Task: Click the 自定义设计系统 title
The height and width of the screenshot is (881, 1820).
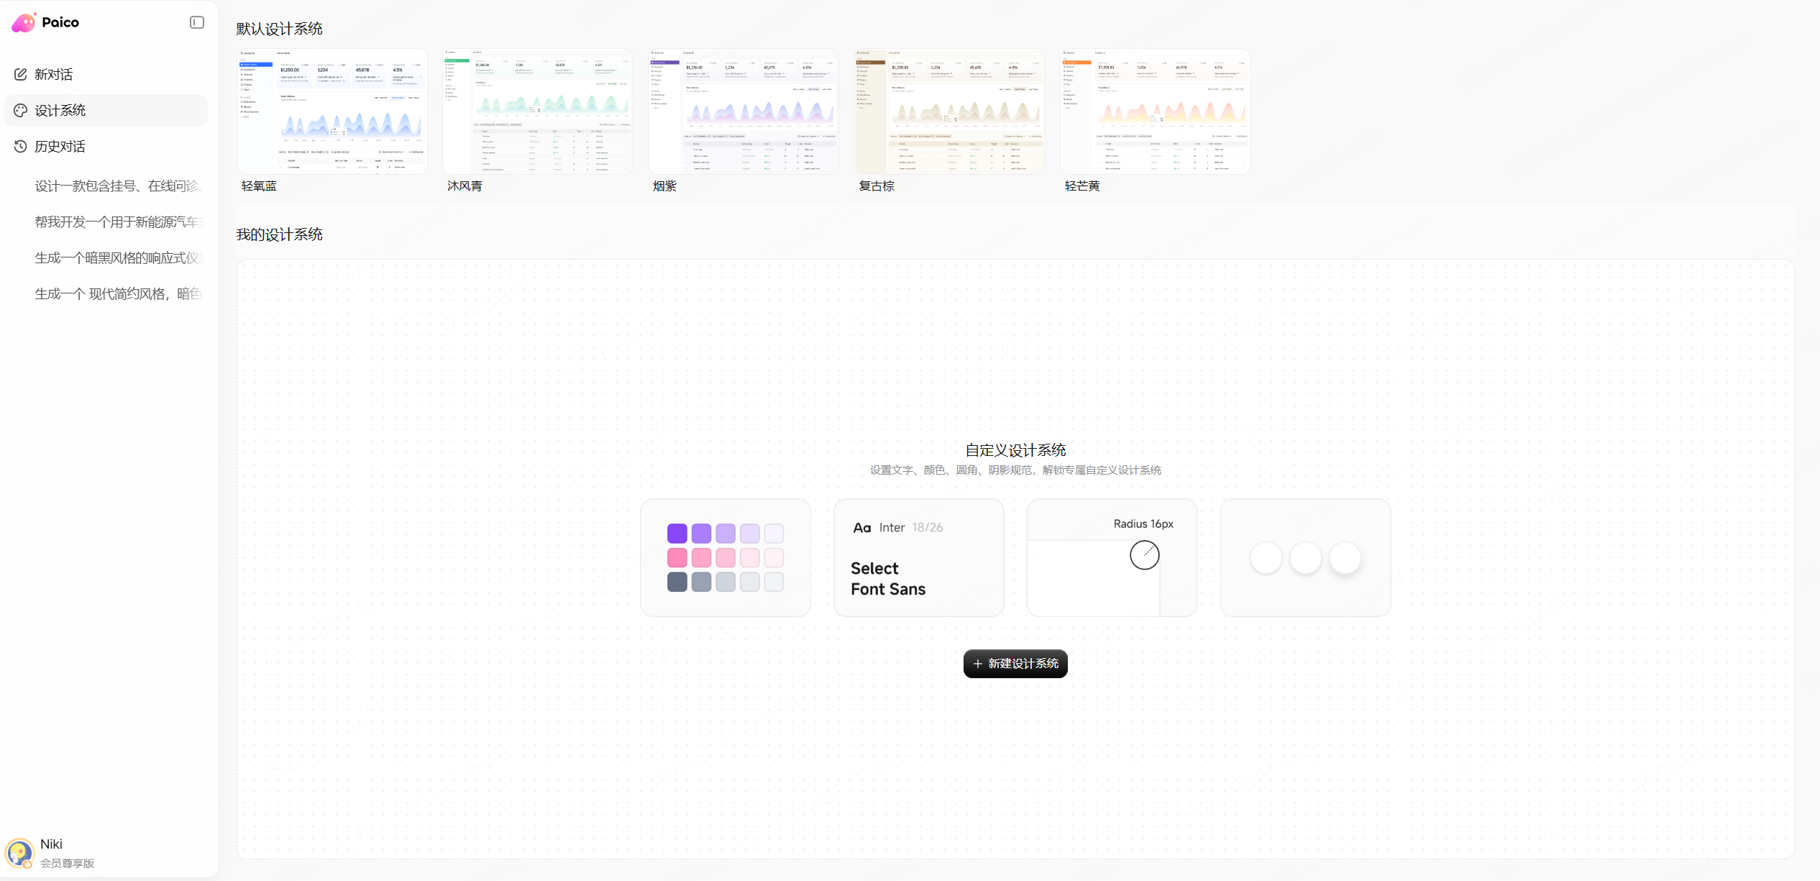Action: [1015, 450]
